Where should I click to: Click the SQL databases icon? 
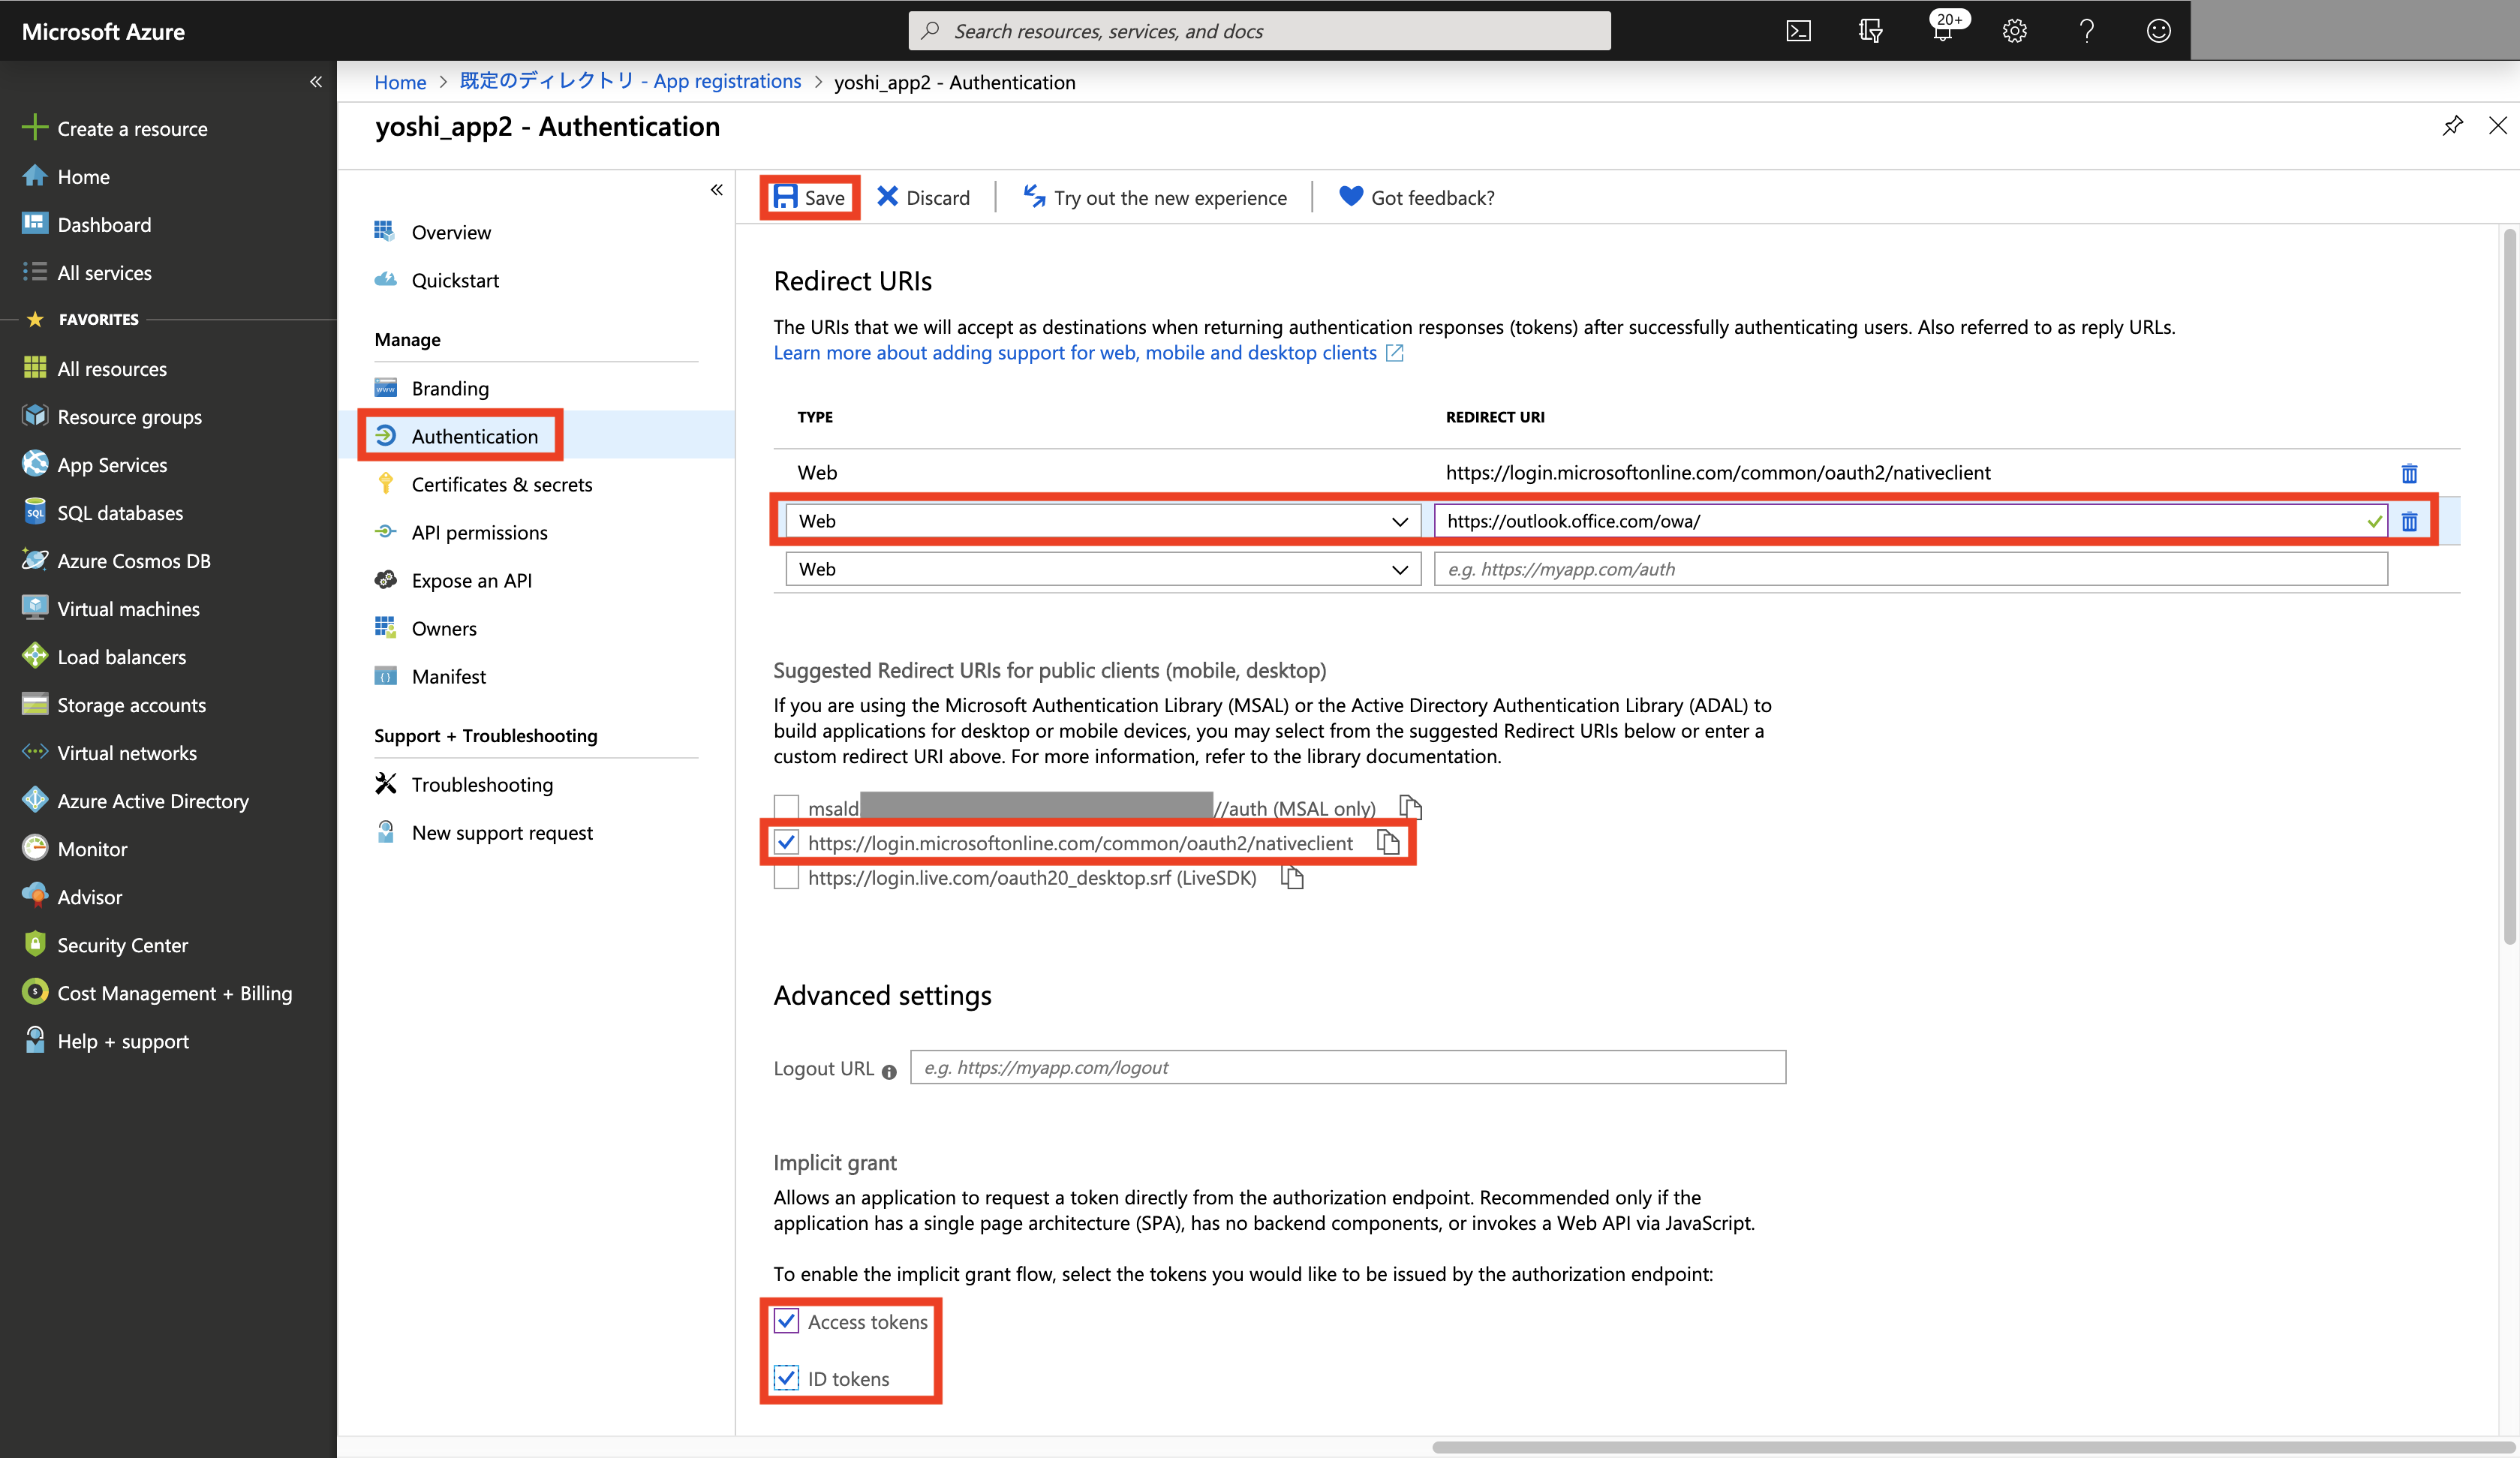[x=34, y=511]
